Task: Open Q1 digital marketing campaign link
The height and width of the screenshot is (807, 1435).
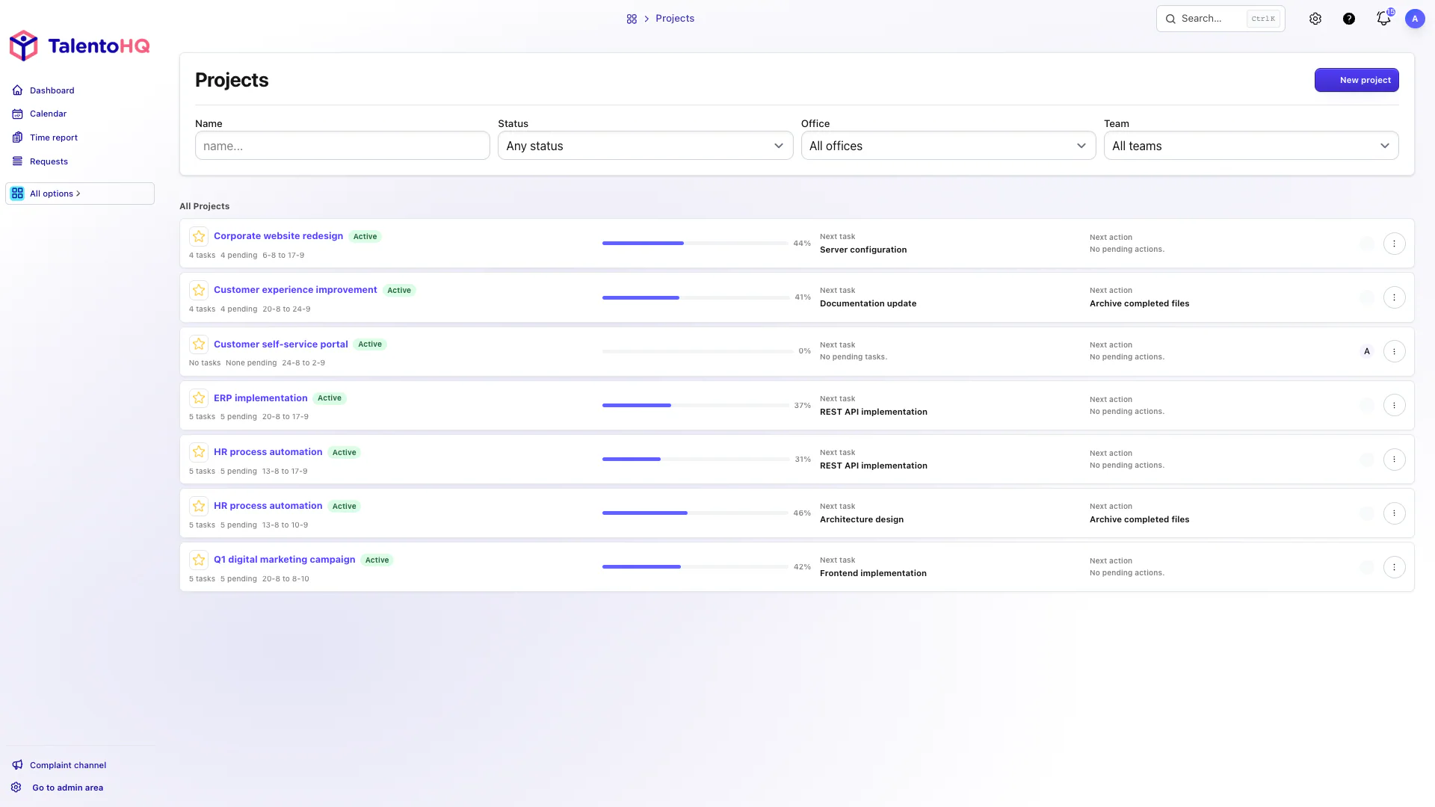Action: click(285, 560)
